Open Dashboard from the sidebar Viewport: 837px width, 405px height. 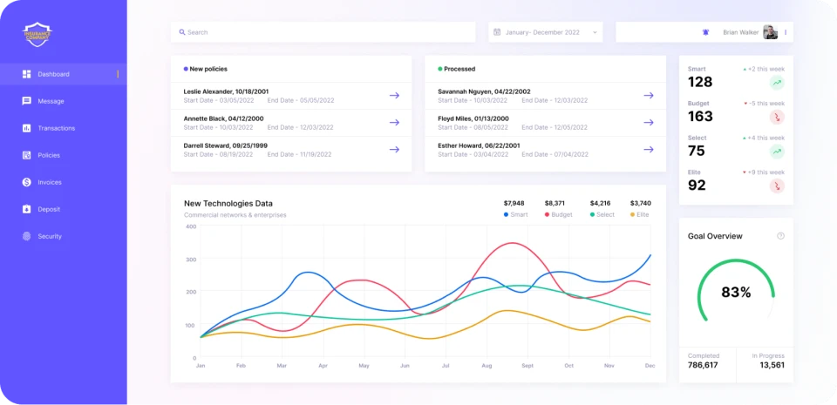63,74
